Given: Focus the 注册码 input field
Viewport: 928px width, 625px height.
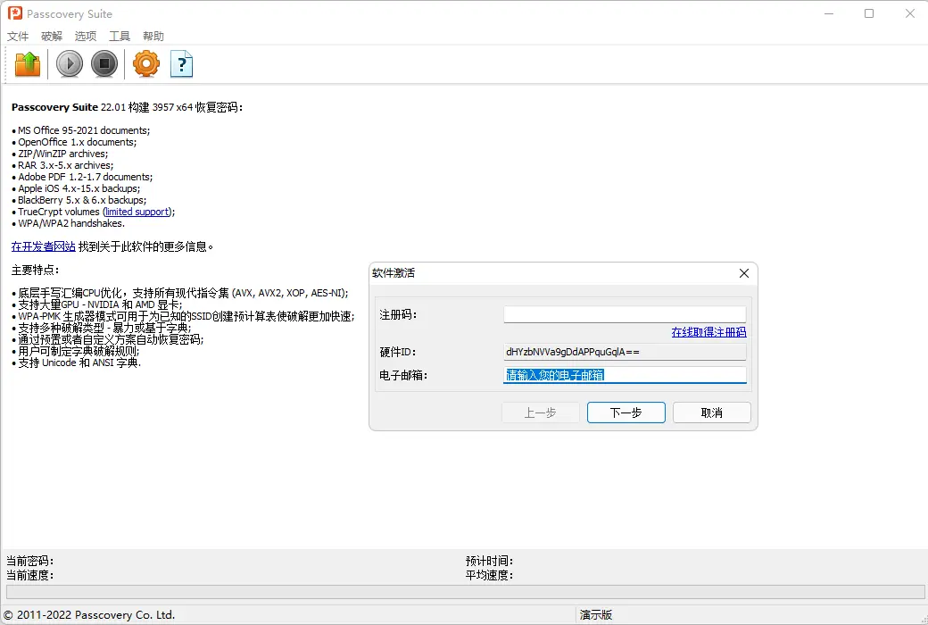Looking at the screenshot, I should pyautogui.click(x=625, y=314).
